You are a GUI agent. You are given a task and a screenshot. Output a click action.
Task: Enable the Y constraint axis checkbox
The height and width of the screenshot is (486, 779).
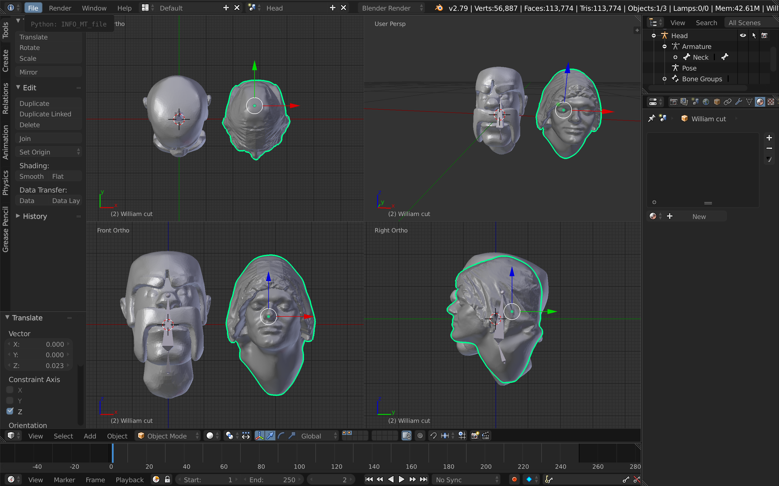10,400
